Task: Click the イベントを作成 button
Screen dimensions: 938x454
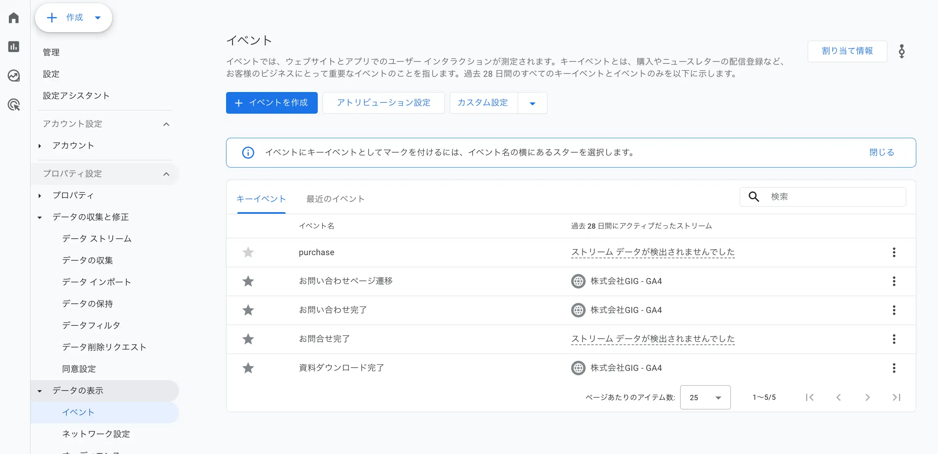Action: 272,103
